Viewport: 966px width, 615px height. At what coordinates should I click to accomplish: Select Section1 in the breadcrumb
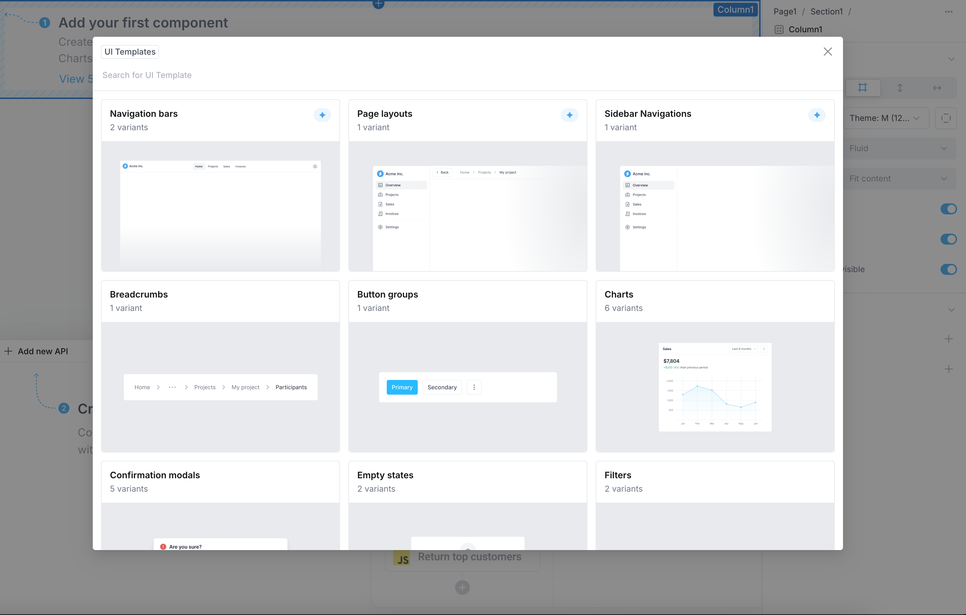[x=827, y=11]
